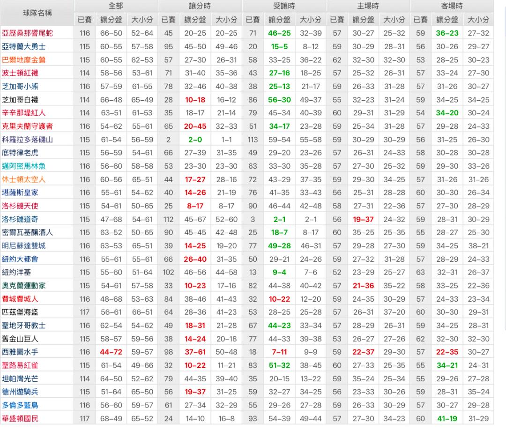Open the 洛杉磯天使 team link
Viewport: 506px width, 430px height.
[x=20, y=206]
